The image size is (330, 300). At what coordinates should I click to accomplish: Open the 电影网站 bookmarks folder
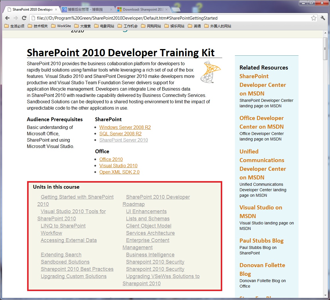tap(104, 26)
